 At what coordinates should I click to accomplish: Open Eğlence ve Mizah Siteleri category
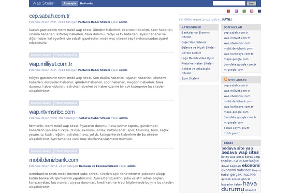point(198,48)
